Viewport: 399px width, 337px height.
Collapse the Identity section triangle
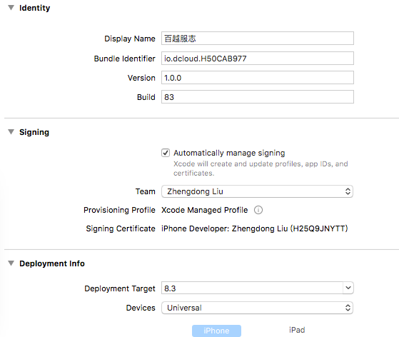coord(11,8)
